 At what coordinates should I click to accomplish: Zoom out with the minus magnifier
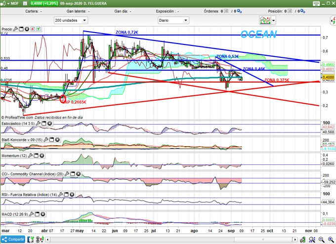pyautogui.click(x=321, y=239)
